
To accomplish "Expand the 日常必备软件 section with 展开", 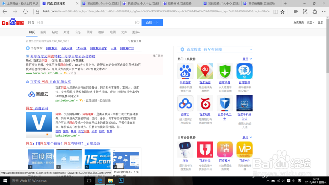I will 247,137.
